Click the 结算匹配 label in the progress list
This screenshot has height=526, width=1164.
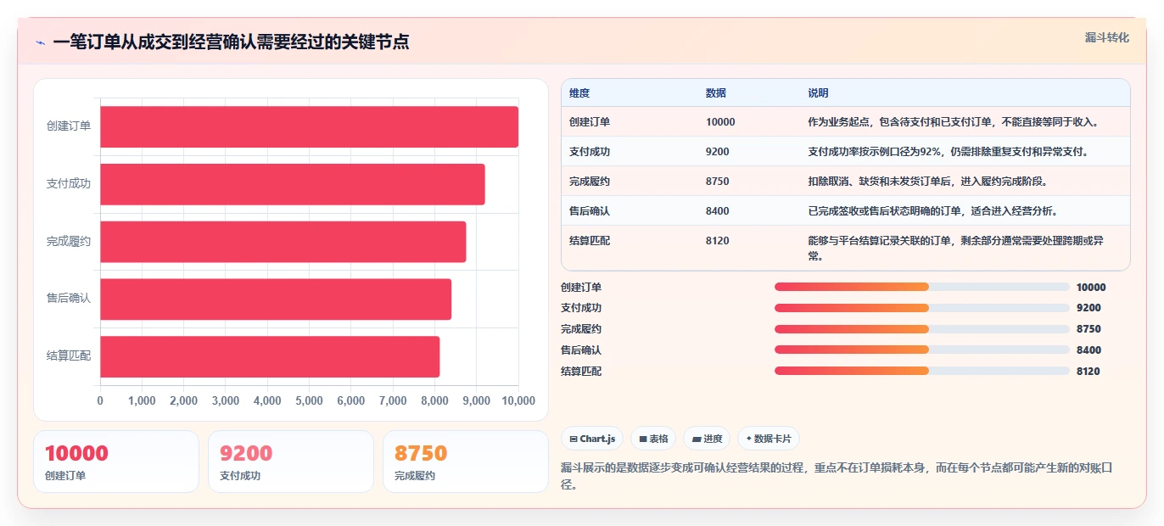click(x=581, y=372)
